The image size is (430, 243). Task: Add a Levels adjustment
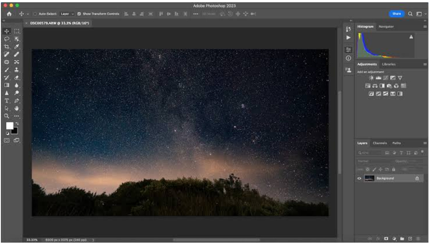379,78
